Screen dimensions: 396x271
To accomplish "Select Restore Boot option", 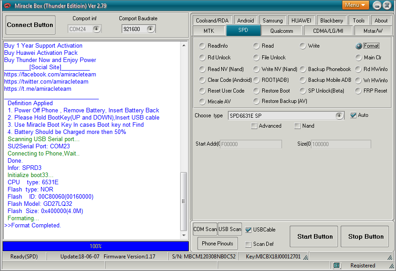I will (272, 91).
